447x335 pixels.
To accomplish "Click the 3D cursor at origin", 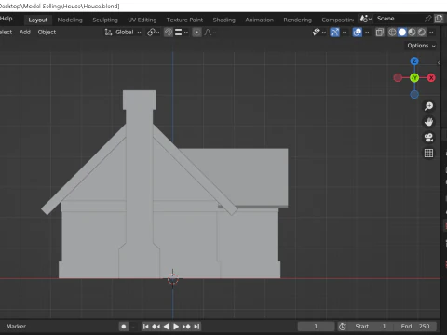I will click(x=173, y=278).
